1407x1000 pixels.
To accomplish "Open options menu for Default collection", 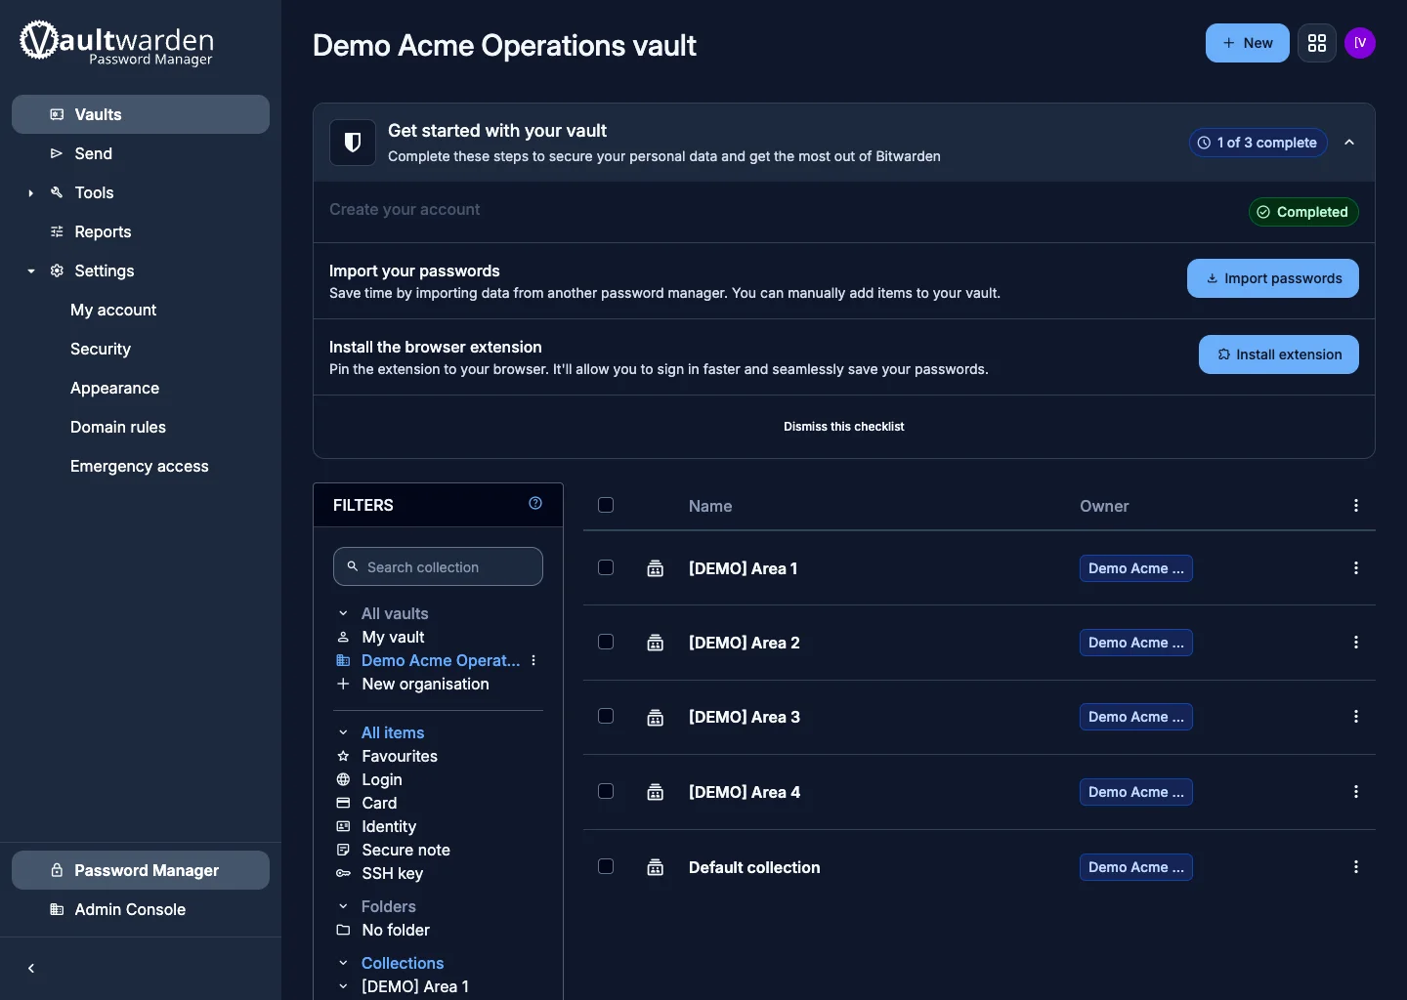I will click(1356, 867).
